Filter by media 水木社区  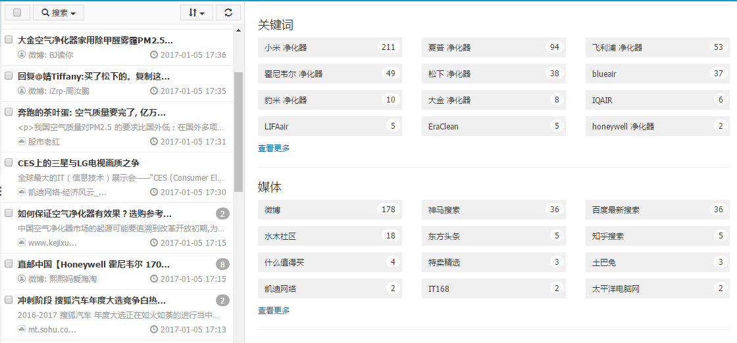click(x=330, y=236)
